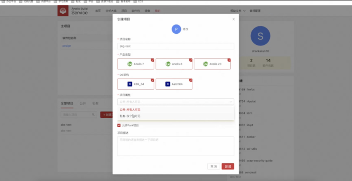Open 镜像 in top navigation
Image resolution: width=352 pixels, height=181 pixels.
click(147, 11)
